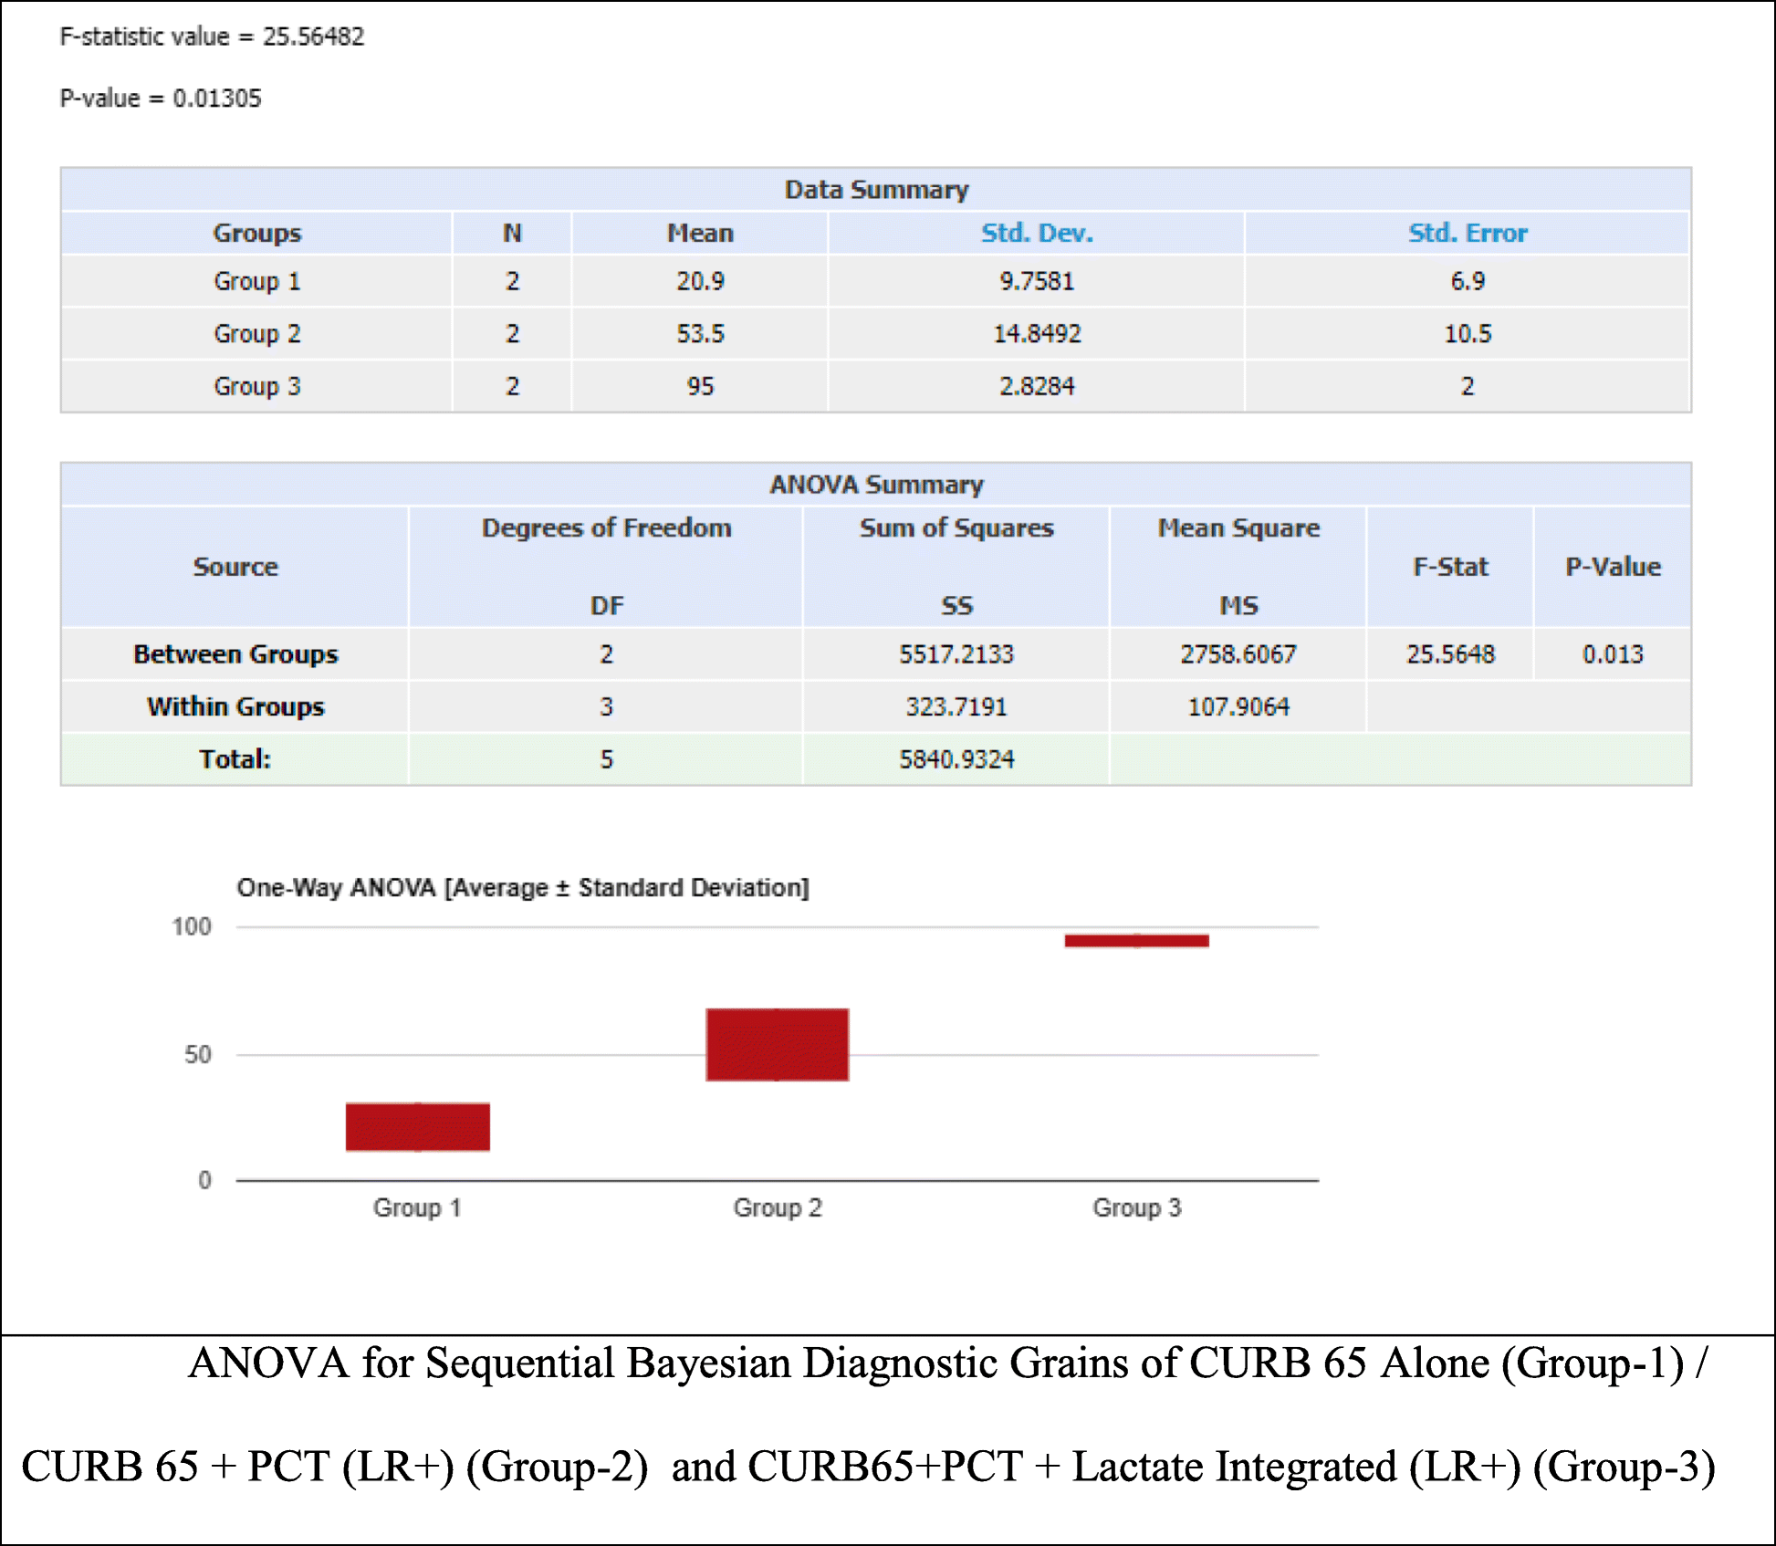Select the P-value = 0.01305 text
The height and width of the screenshot is (1546, 1776).
point(161,98)
